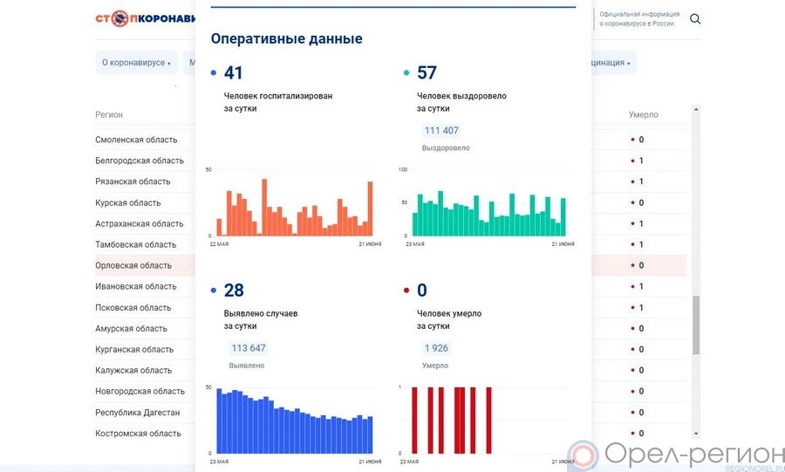This screenshot has height=472, width=785.
Task: Click the Республика Дагестан region
Action: click(x=137, y=412)
